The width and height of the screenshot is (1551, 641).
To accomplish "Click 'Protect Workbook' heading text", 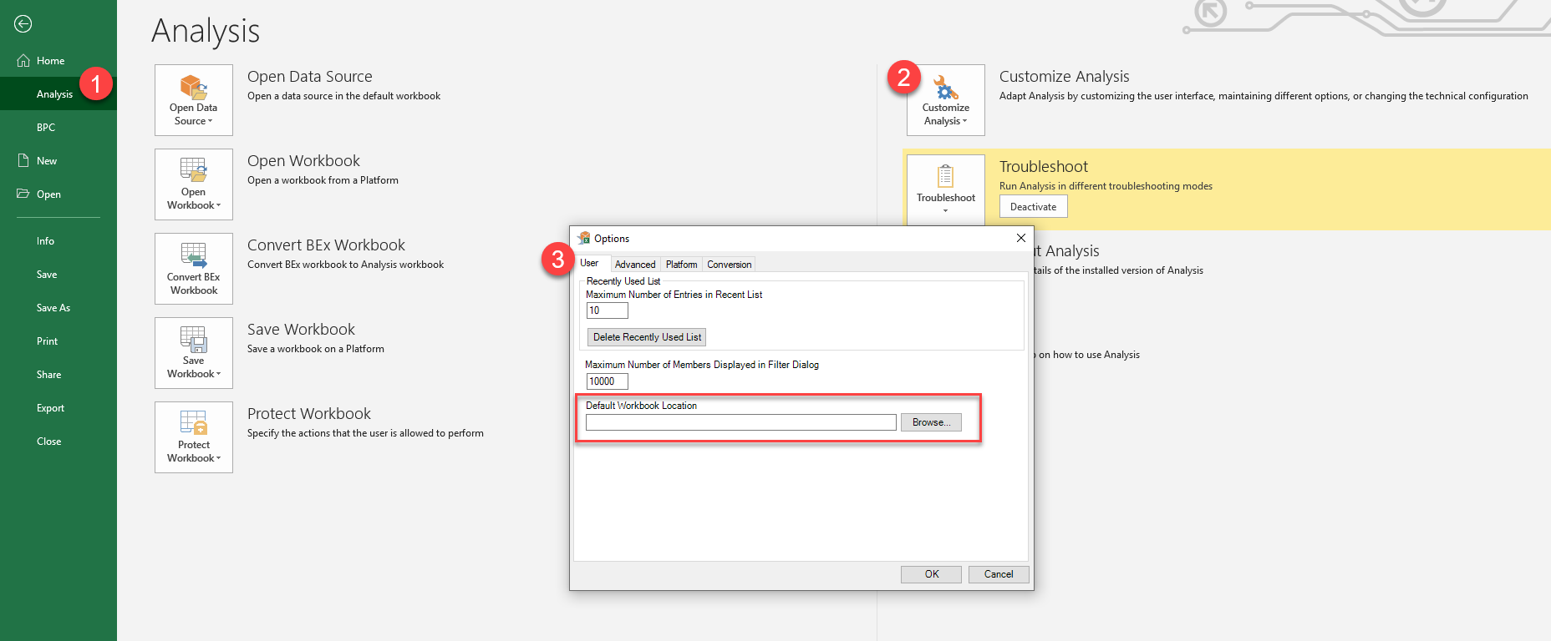I will point(309,414).
